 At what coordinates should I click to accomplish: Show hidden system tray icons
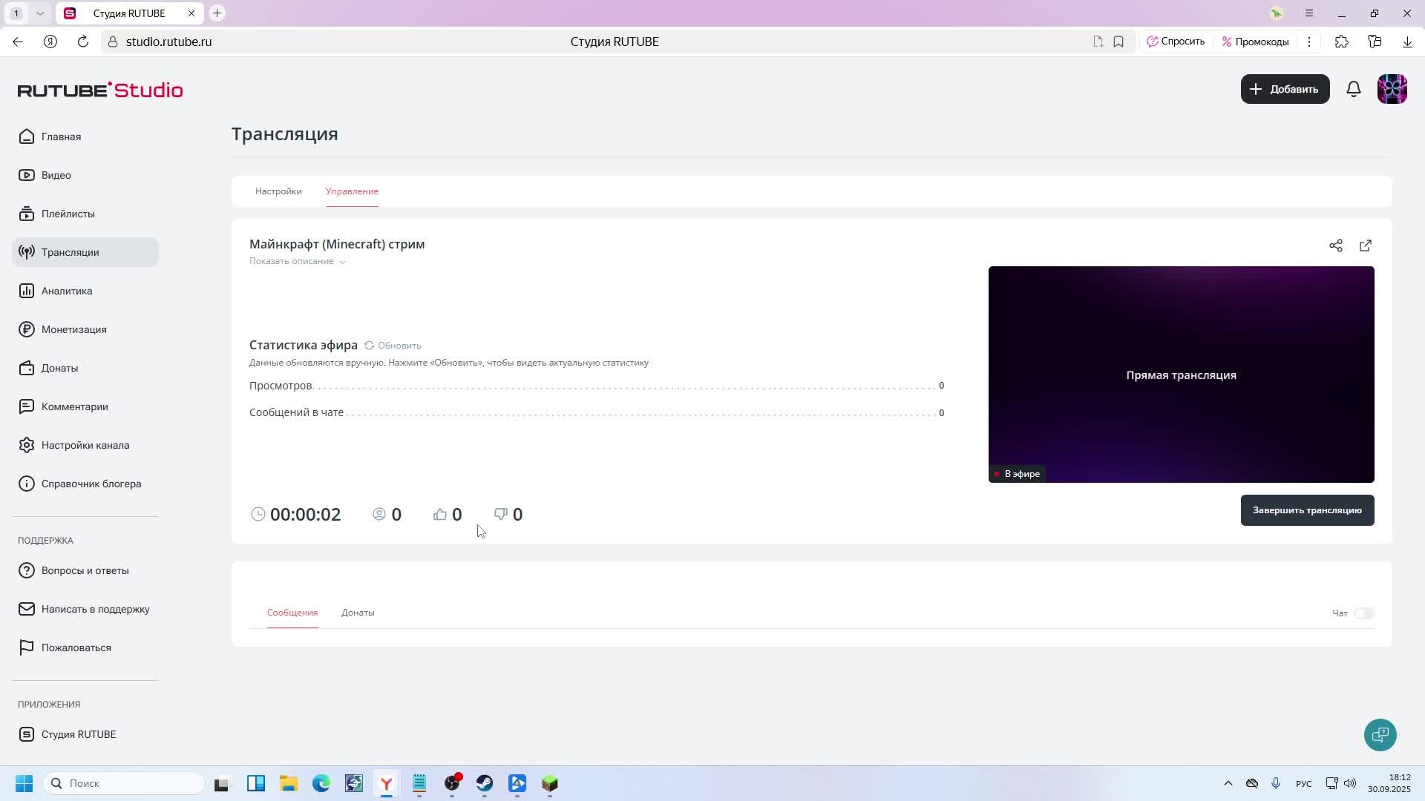(1228, 784)
